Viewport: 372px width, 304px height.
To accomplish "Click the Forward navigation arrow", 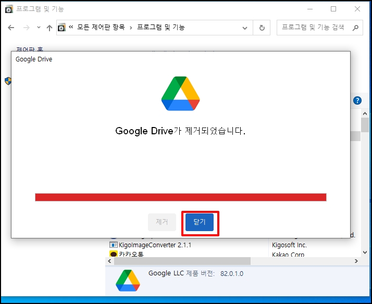I will click(x=27, y=28).
